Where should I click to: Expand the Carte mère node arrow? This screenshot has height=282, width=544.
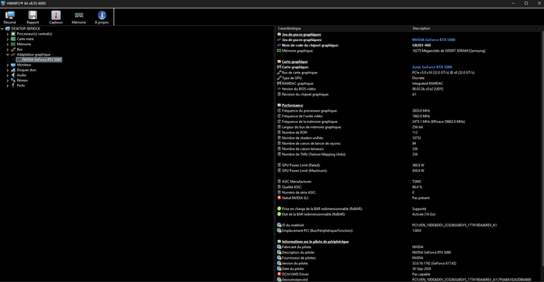(x=8, y=39)
